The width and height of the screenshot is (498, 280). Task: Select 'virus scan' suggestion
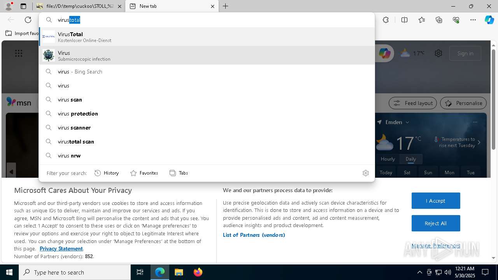tap(207, 100)
